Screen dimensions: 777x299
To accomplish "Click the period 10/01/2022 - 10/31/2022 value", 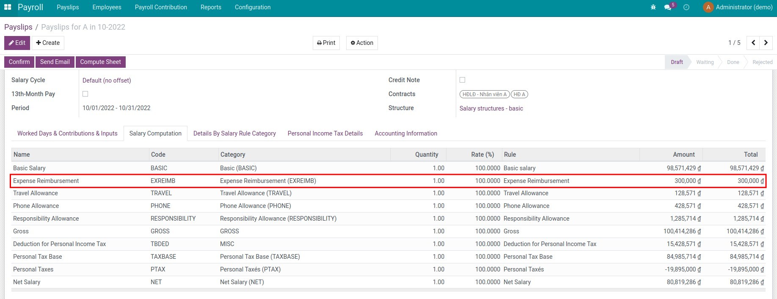I will pos(116,108).
